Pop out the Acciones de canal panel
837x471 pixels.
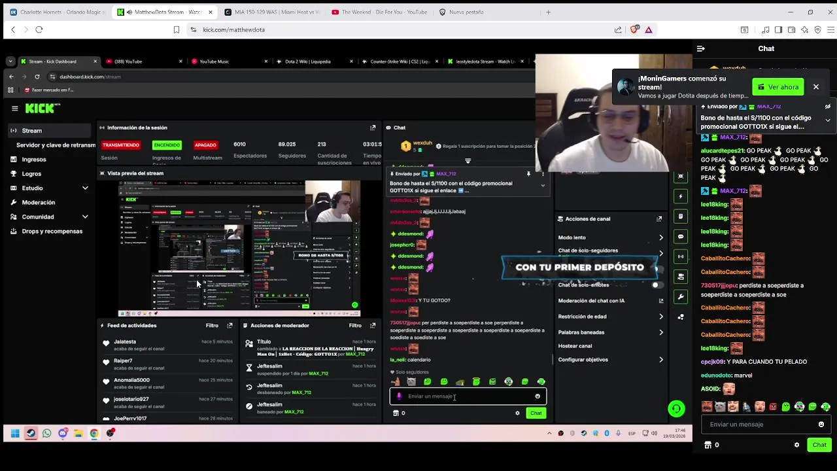659,219
